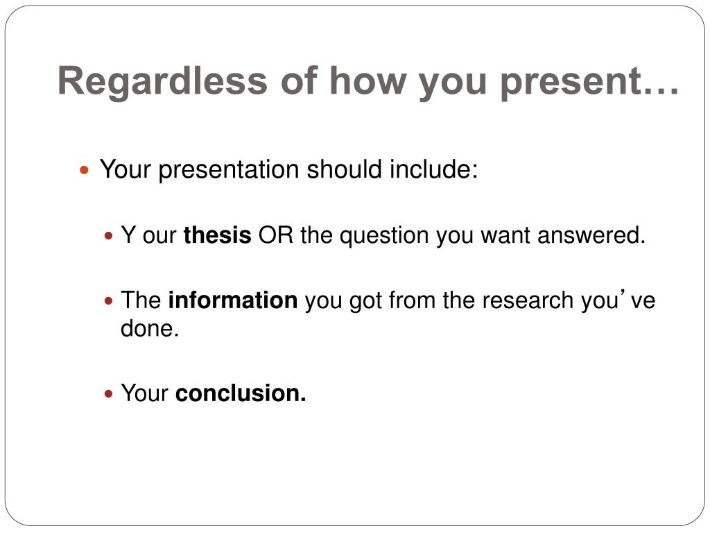Click the word 'Regardless' in the title

click(162, 82)
